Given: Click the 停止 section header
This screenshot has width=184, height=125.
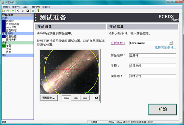Looking at the screenshot, I should tap(18, 55).
